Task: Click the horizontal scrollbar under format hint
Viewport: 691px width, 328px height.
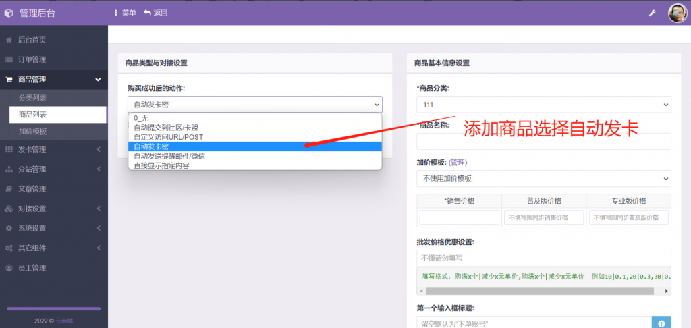Action: tap(540, 291)
